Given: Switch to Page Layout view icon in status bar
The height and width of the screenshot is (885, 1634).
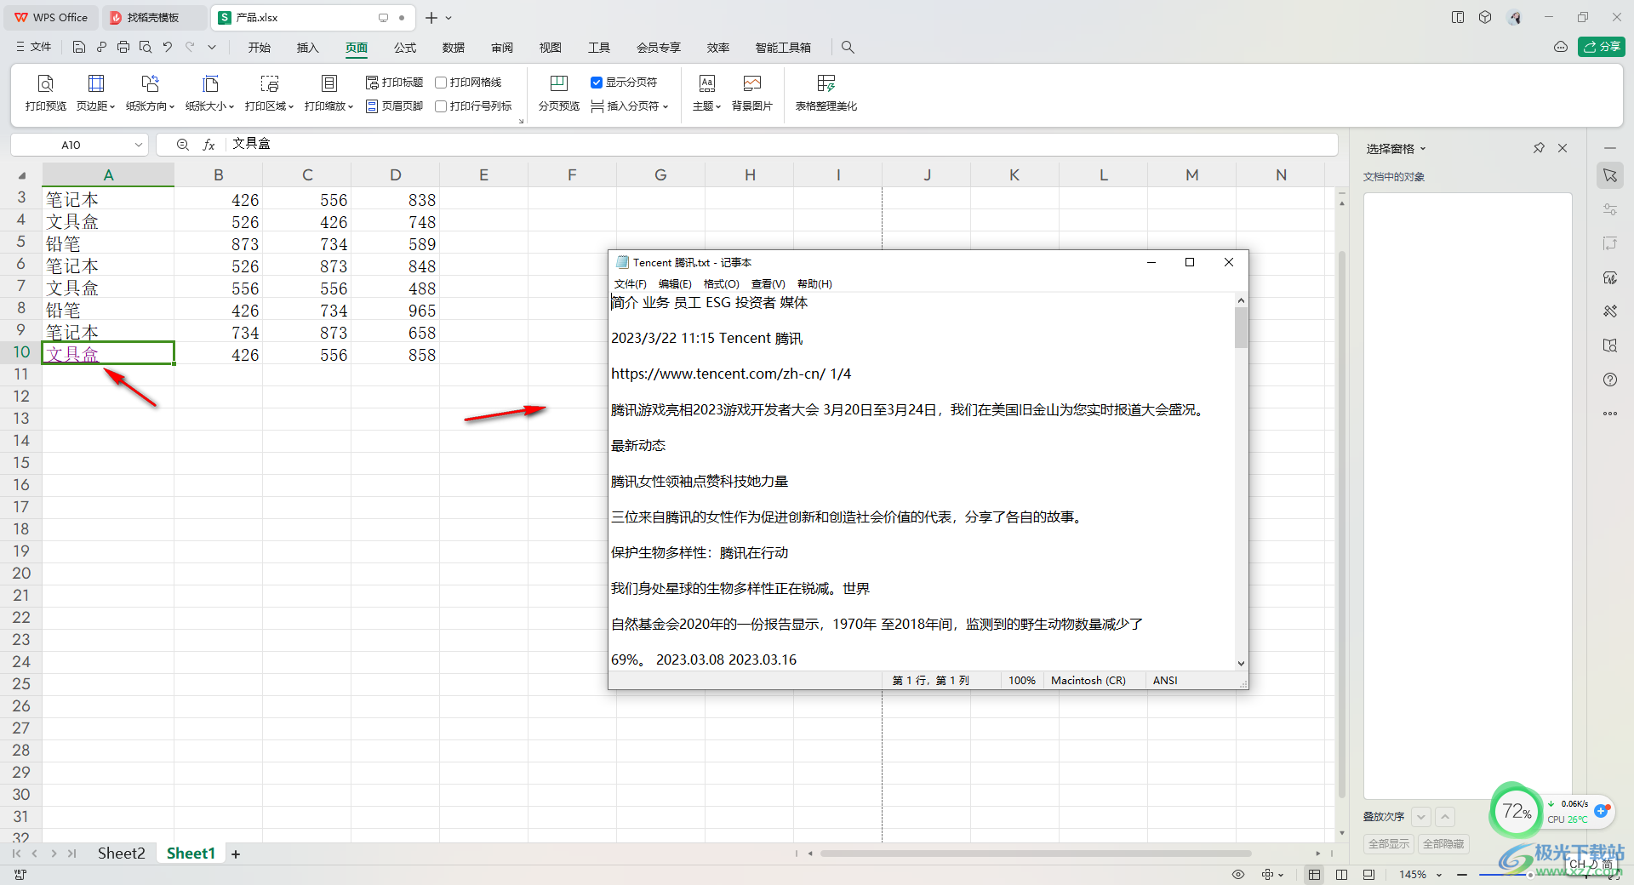Looking at the screenshot, I should click(1342, 875).
